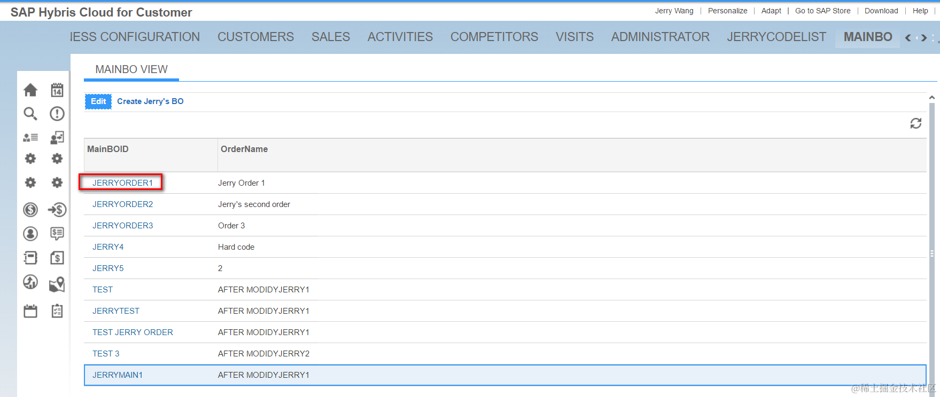Open the JERRYORDER1 link

click(122, 183)
